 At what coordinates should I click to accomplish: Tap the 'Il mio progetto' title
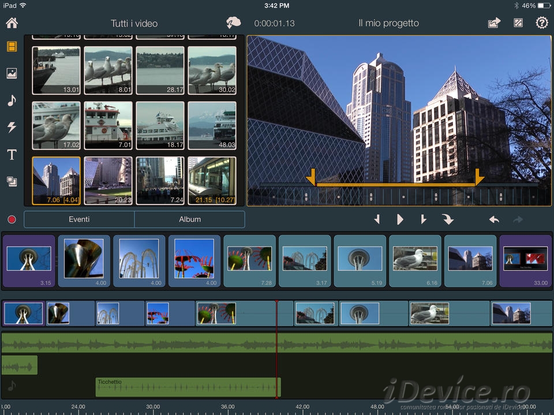coord(388,23)
